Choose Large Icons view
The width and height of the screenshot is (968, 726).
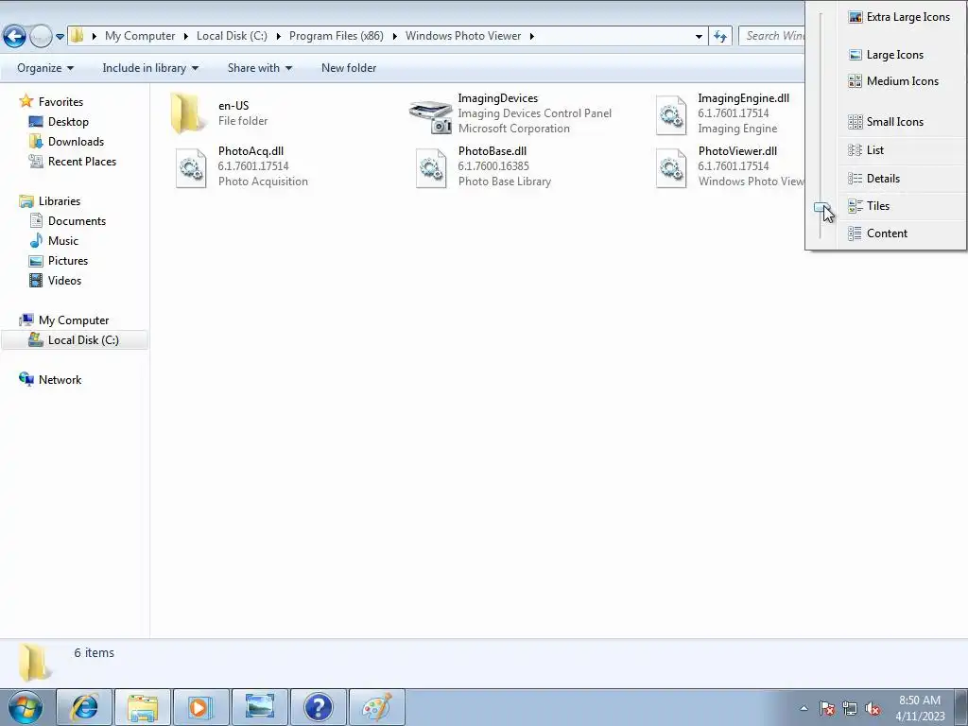pos(902,55)
